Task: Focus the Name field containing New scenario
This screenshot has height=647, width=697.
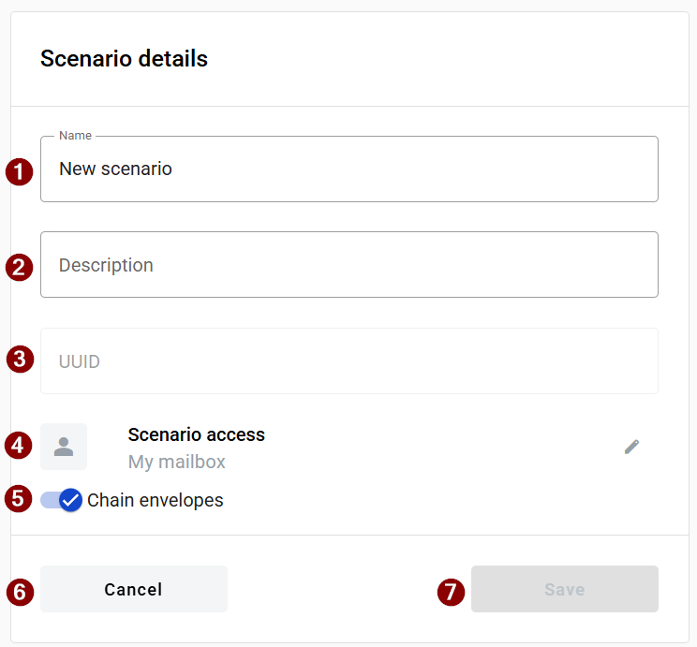Action: (x=348, y=169)
